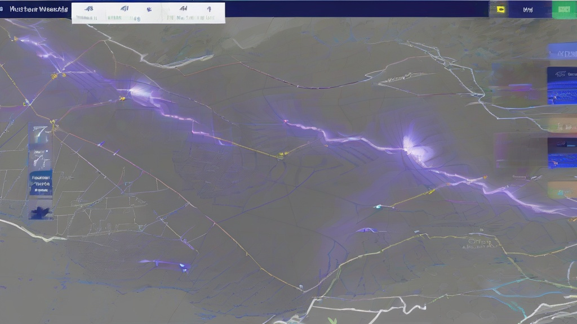Select the small middle icon in the white top panel
The width and height of the screenshot is (577, 324).
click(149, 10)
